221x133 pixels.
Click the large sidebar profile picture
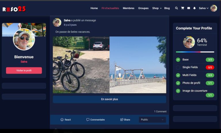(24, 39)
